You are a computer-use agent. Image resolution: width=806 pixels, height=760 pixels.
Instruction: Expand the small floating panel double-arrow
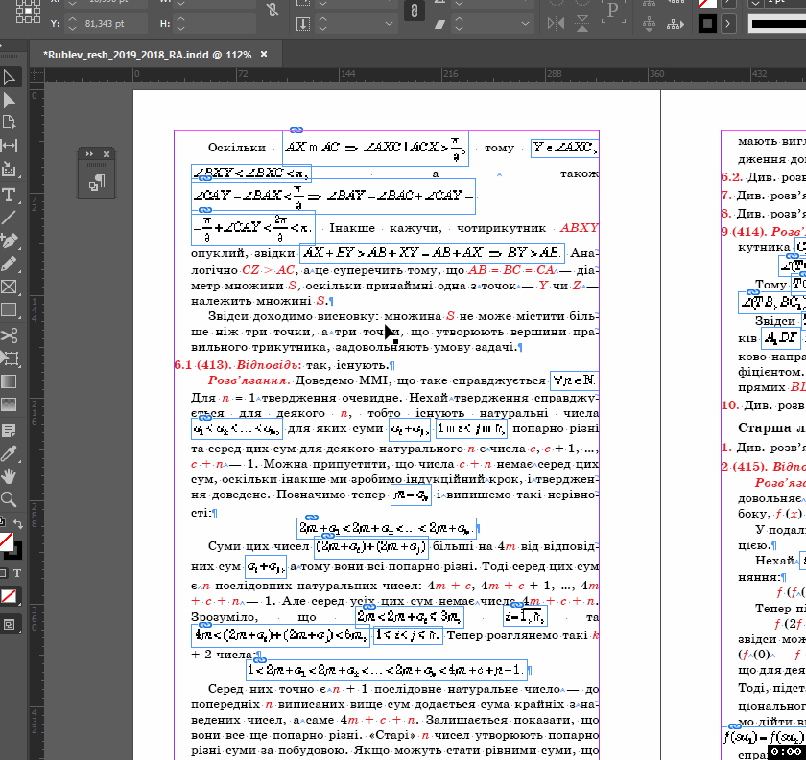[89, 154]
